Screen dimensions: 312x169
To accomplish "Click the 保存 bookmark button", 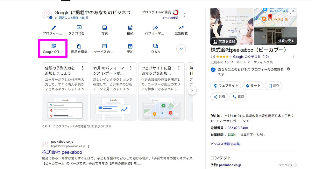I will (273, 85).
